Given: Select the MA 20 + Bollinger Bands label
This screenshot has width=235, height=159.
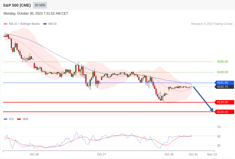Looking at the screenshot, I should [x=24, y=24].
